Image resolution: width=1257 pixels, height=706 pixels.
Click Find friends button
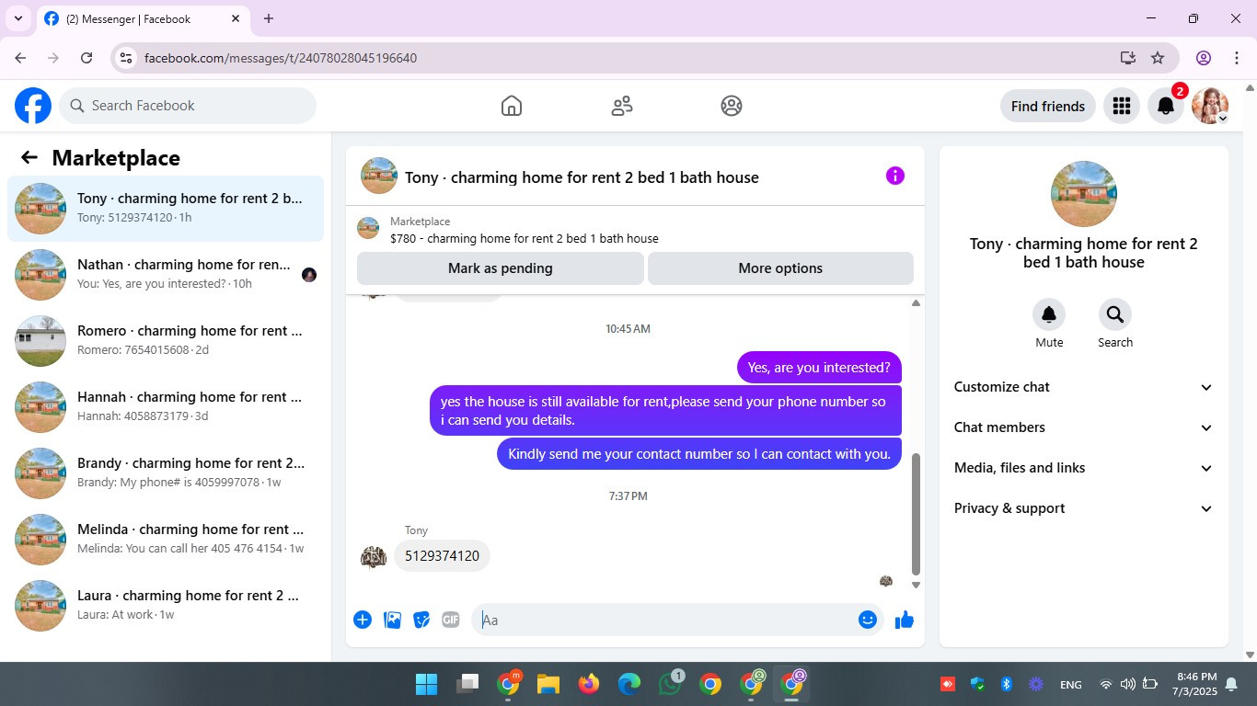point(1048,106)
